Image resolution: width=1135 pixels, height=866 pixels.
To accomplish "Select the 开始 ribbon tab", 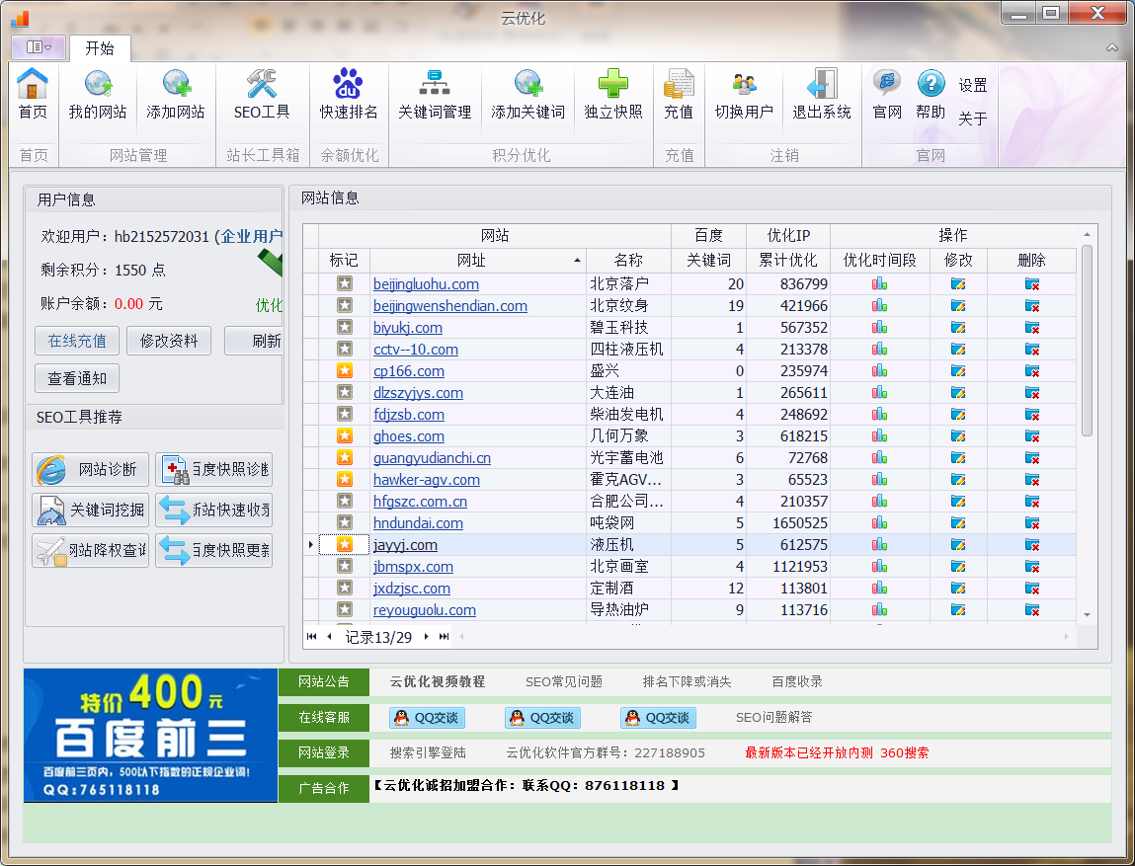I will 99,47.
